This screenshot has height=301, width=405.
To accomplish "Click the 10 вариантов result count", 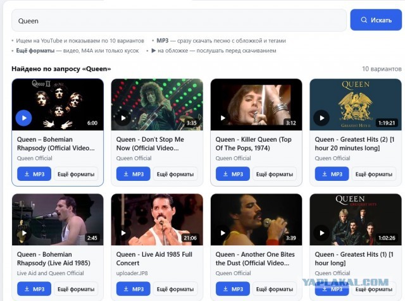I will 382,69.
